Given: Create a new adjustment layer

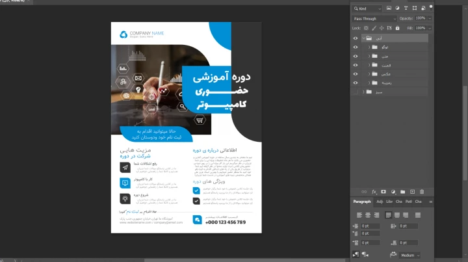Looking at the screenshot, I should coord(393,192).
